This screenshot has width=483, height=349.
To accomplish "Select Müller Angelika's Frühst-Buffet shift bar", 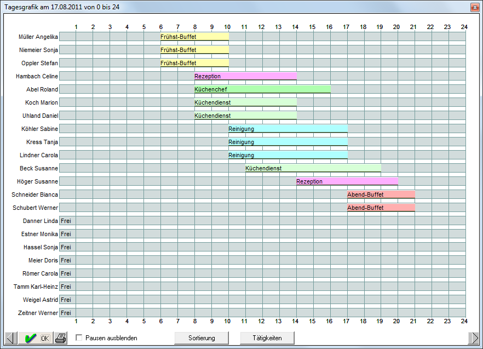I will 194,37.
